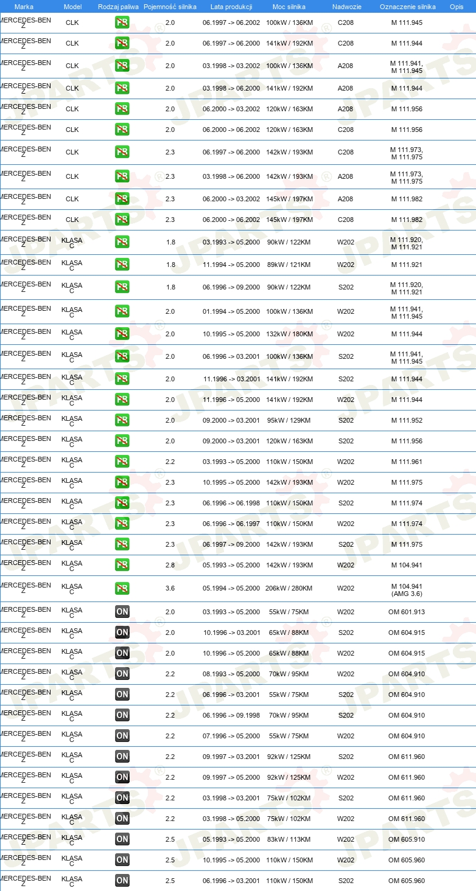
Task: Click PB fuel icon in CLK C208 141kW/192KM row
Action: pos(122,43)
